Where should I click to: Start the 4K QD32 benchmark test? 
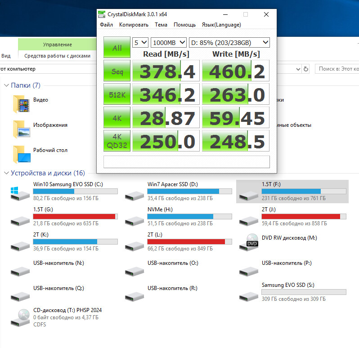(x=117, y=141)
